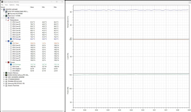Check the temperature CPU Core #8 checkbox
Screen dimensions: 191x112
[11, 37]
